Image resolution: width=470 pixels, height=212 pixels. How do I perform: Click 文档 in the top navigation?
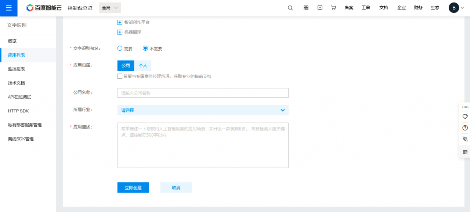384,7
